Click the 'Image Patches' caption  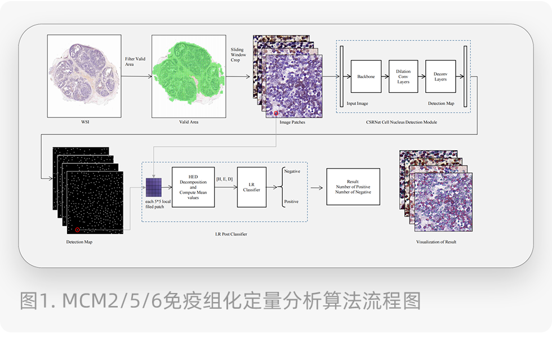coord(292,123)
